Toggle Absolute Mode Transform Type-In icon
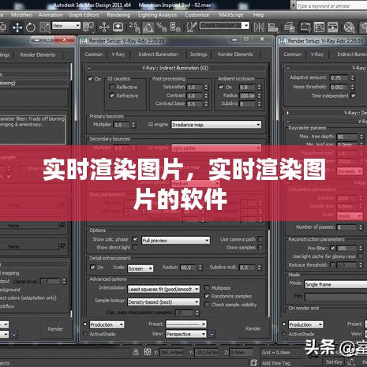 click(x=148, y=352)
